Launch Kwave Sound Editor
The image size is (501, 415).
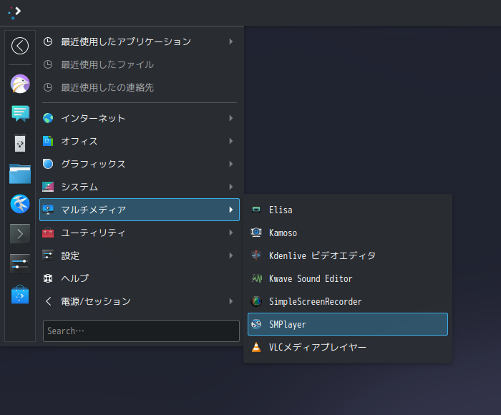click(x=348, y=278)
